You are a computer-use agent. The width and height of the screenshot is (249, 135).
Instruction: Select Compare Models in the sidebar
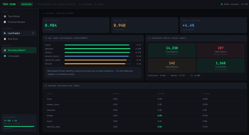[x=19, y=22]
